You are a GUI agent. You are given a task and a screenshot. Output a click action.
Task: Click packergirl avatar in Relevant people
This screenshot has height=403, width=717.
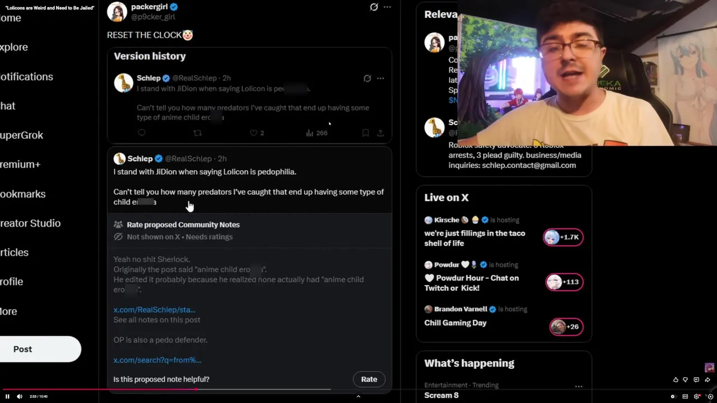[434, 43]
